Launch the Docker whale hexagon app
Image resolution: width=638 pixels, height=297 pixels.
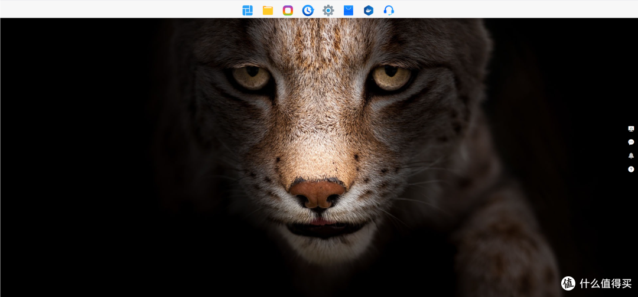pos(369,10)
